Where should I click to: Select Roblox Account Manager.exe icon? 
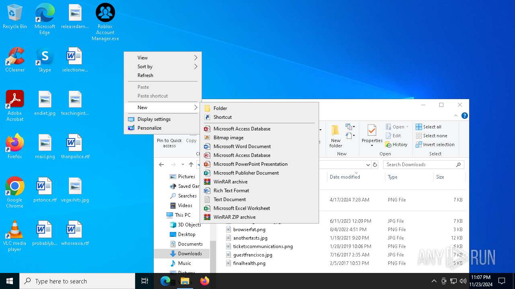(105, 22)
